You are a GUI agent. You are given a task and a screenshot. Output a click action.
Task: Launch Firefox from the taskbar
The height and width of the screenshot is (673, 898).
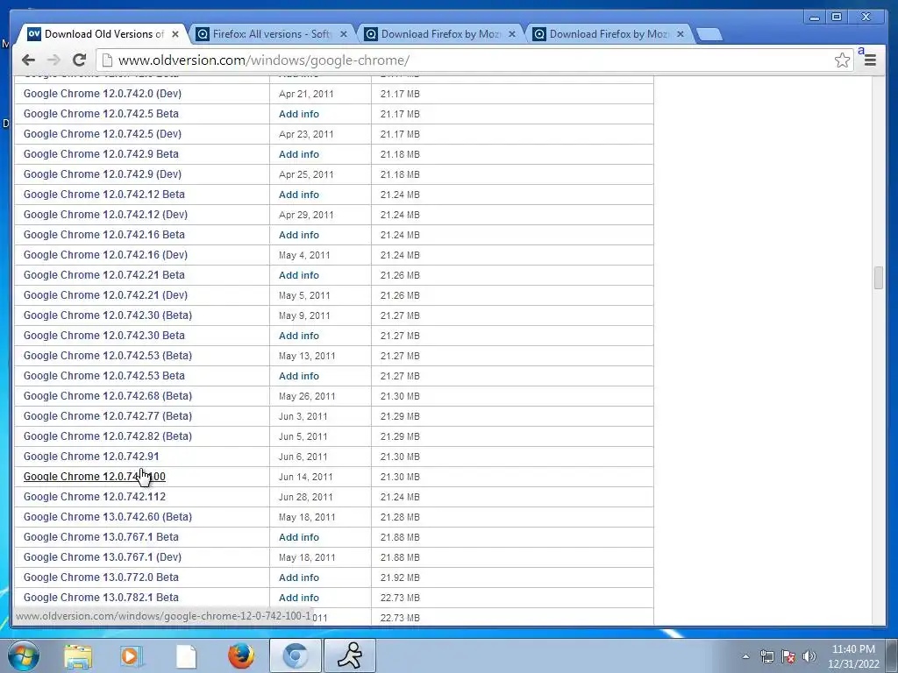coord(241,655)
